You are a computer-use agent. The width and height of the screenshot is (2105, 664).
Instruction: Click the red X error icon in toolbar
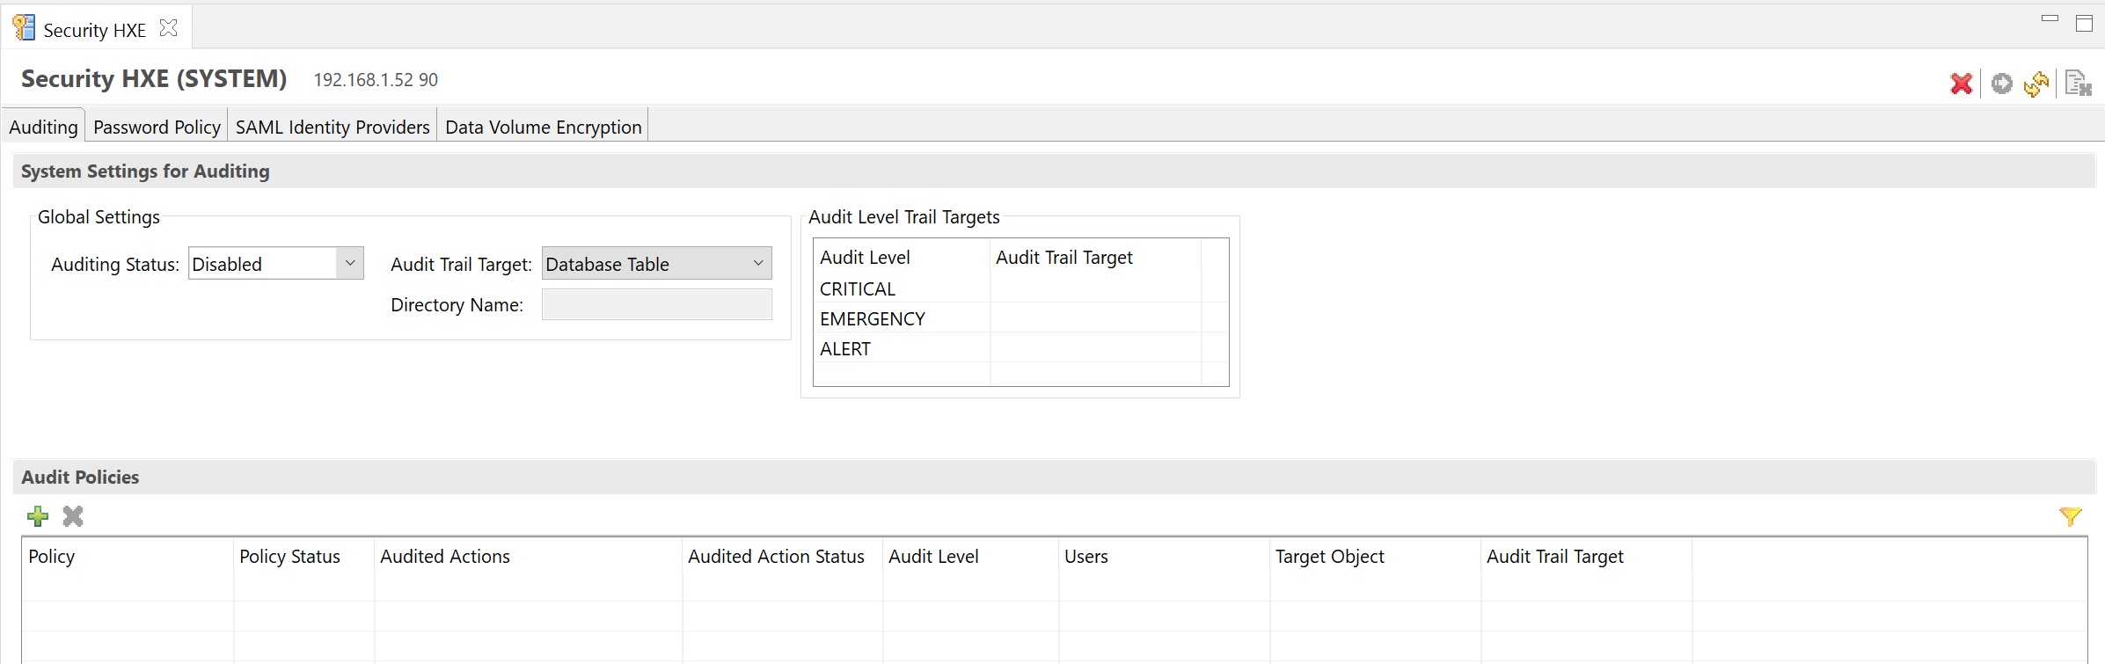1961,84
